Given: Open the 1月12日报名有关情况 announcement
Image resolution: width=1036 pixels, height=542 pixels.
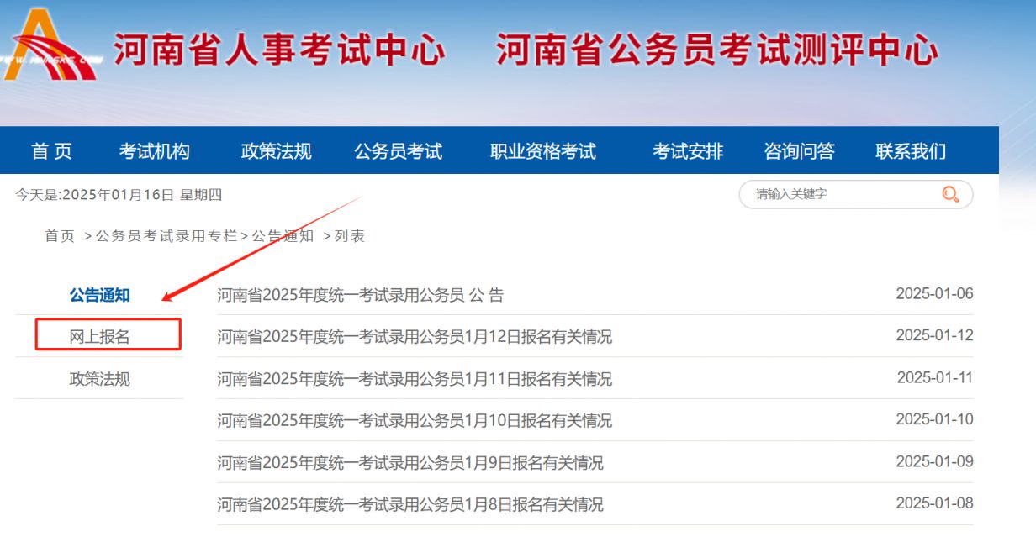Looking at the screenshot, I should 415,337.
